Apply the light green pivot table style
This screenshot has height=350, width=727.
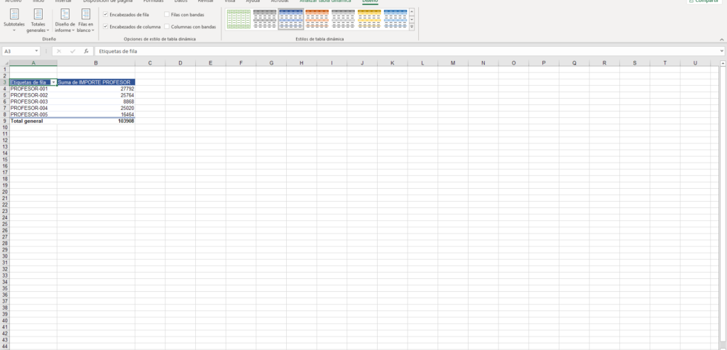(x=239, y=19)
